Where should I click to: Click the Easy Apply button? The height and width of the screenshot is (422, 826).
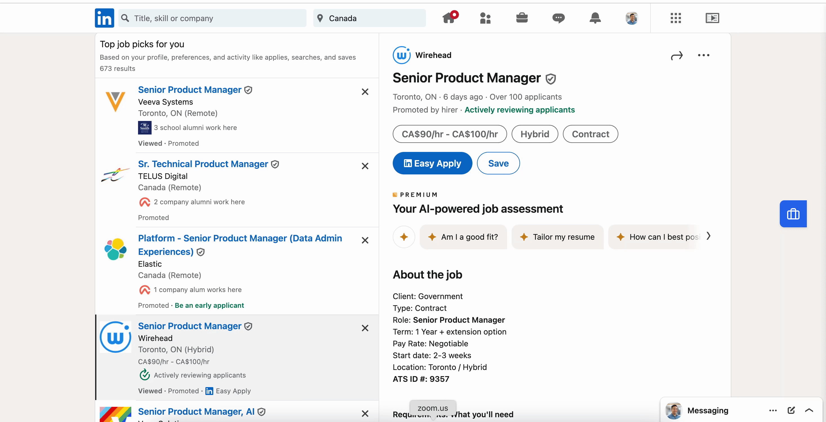432,163
